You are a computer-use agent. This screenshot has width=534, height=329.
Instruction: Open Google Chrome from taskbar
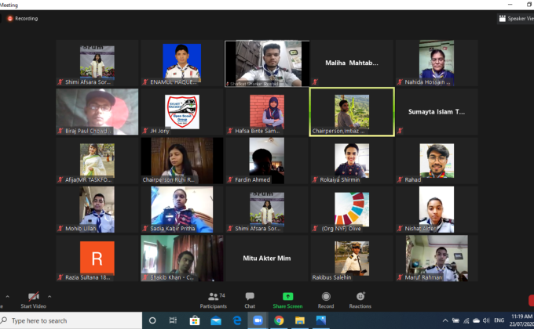(279, 320)
